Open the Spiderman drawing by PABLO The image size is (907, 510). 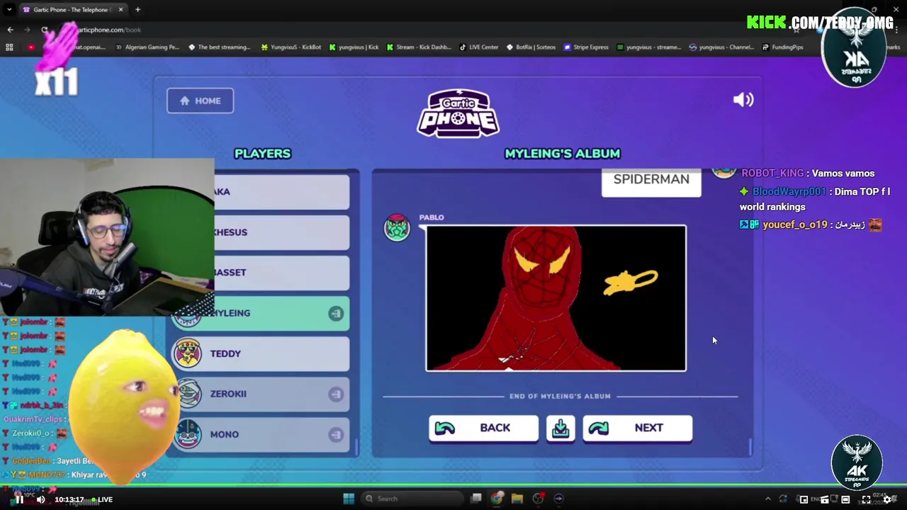pyautogui.click(x=556, y=297)
